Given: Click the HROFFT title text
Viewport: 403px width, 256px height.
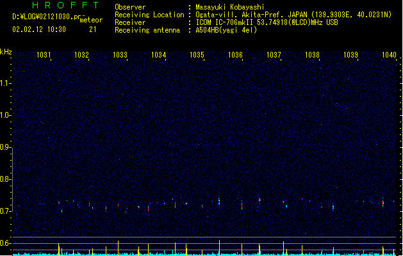Looking at the screenshot, I should tap(66, 5).
